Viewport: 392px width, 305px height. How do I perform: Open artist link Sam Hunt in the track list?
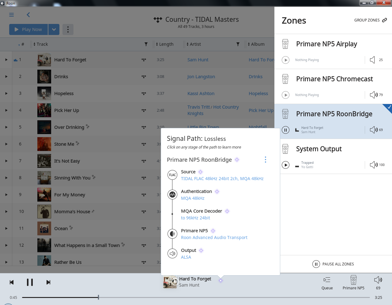point(198,60)
